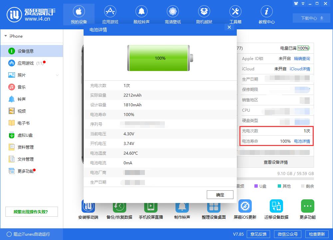Switch to the 我的设备 tab
The image size is (333, 240).
[79, 14]
